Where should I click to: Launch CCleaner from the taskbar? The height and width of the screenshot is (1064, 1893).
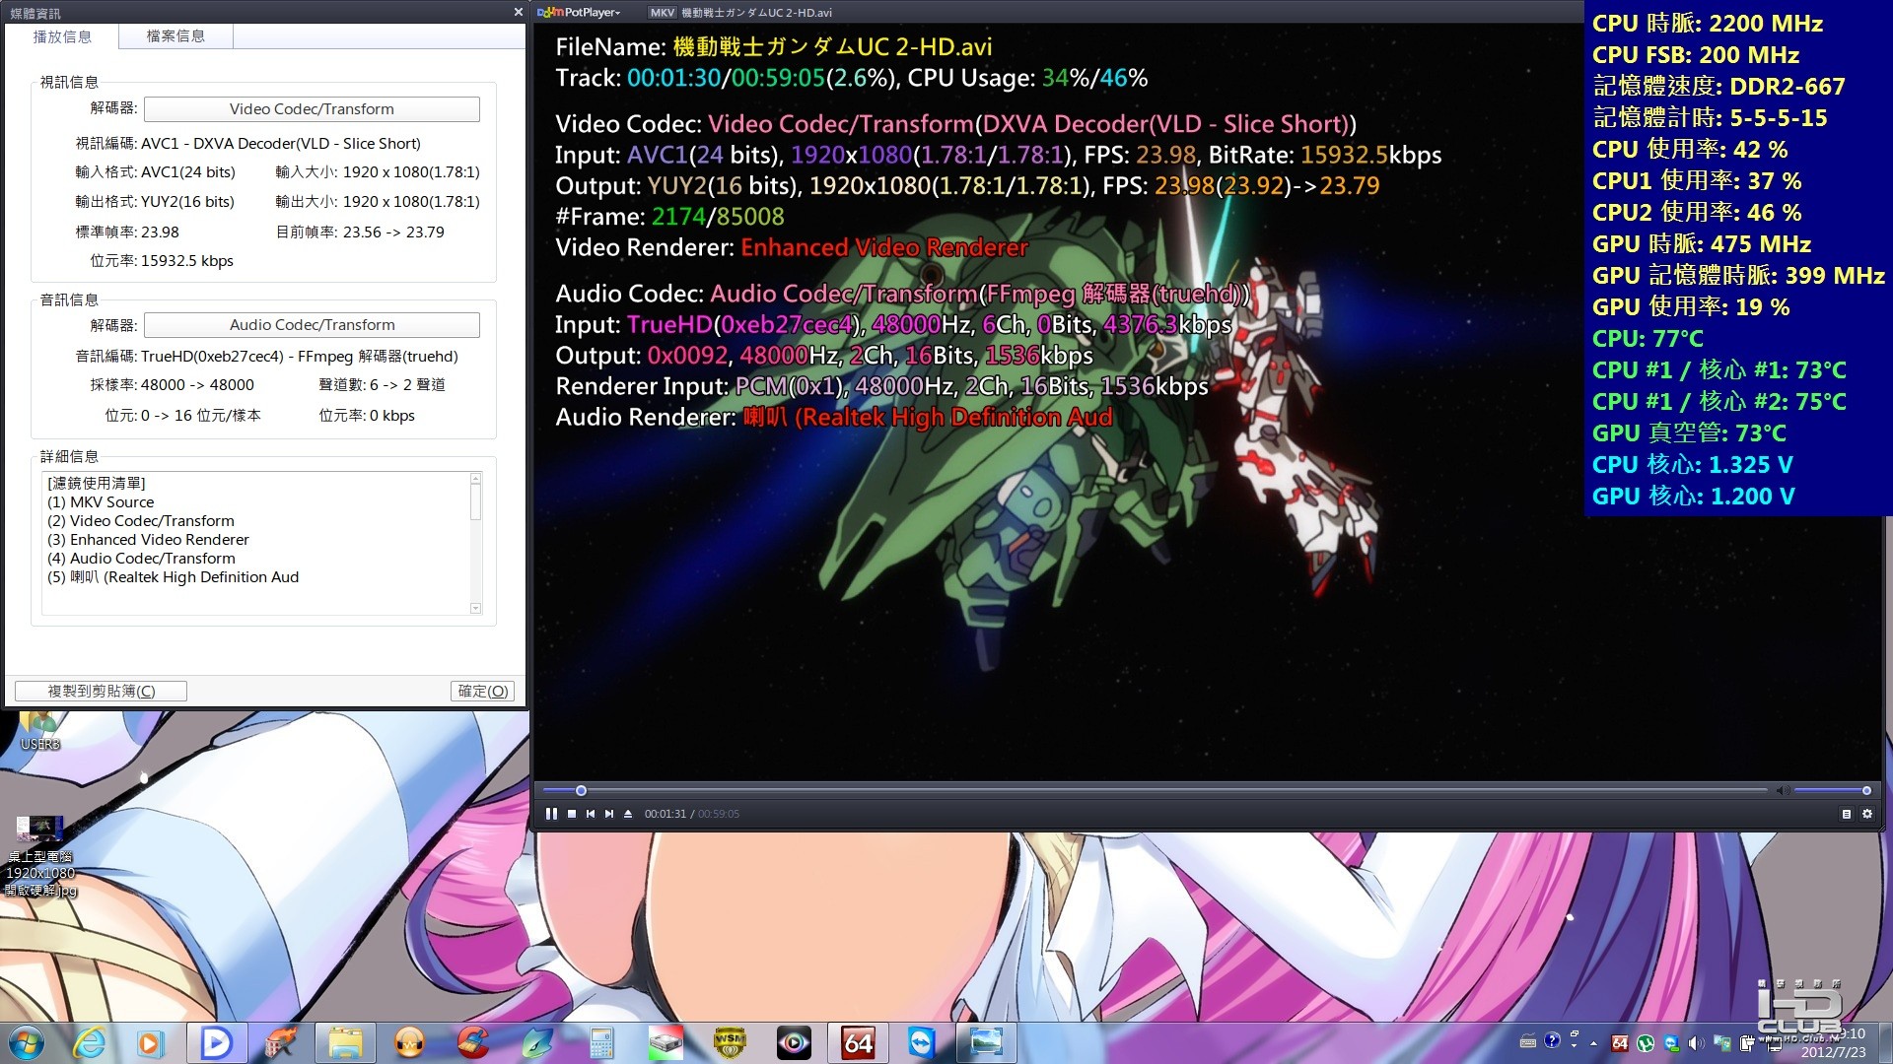tap(473, 1042)
